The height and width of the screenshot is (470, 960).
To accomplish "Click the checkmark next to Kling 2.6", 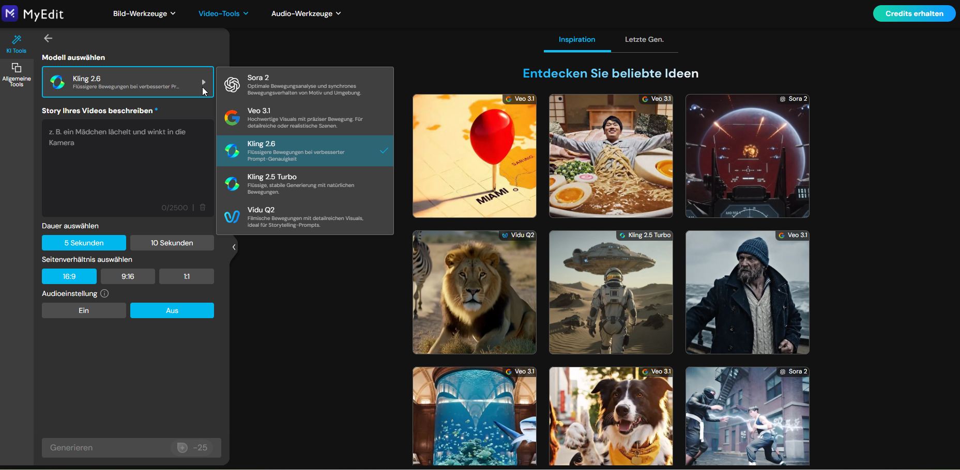I will pyautogui.click(x=384, y=151).
